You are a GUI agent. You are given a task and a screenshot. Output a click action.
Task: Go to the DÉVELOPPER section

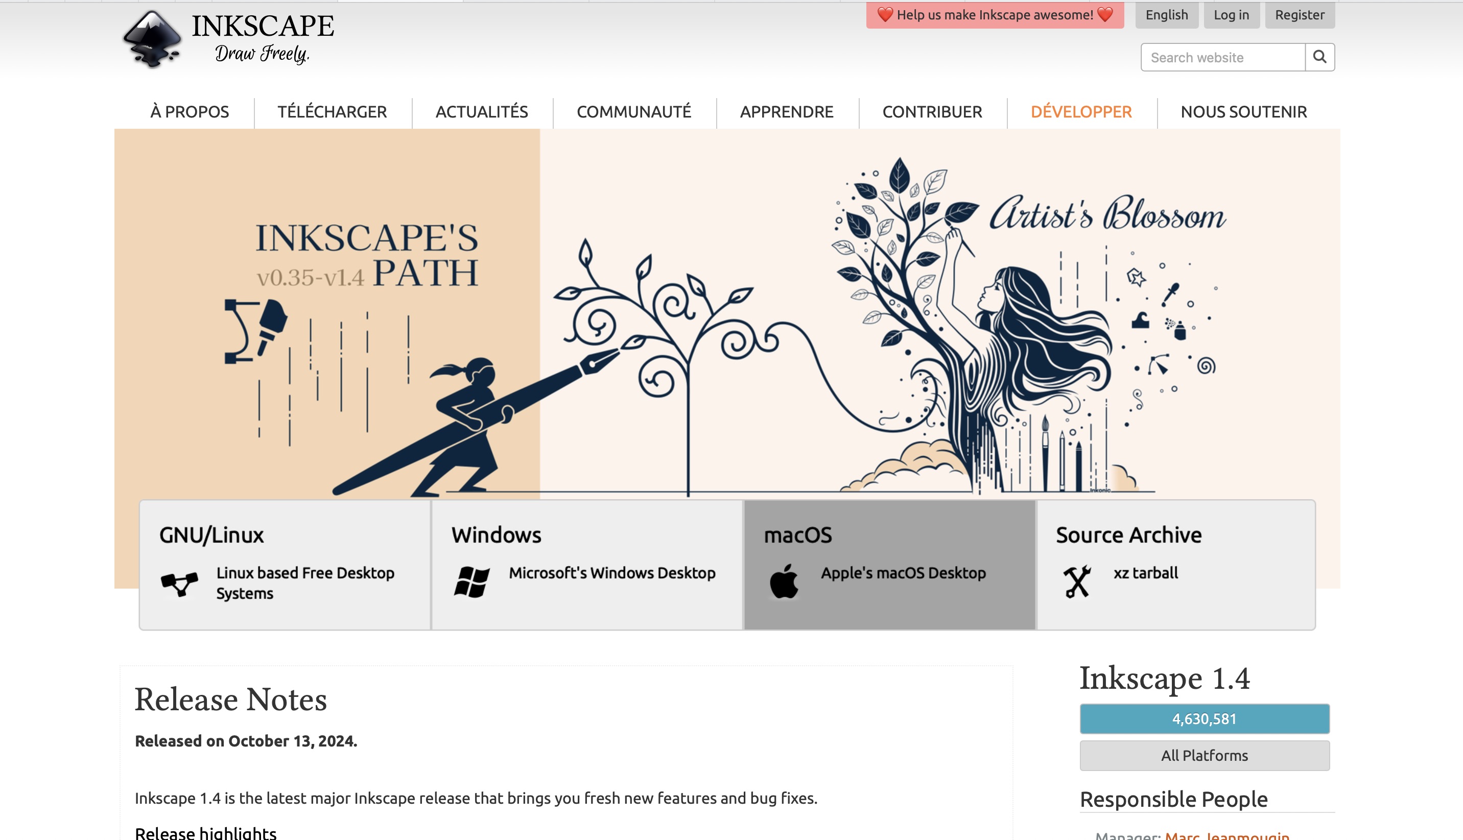point(1081,112)
